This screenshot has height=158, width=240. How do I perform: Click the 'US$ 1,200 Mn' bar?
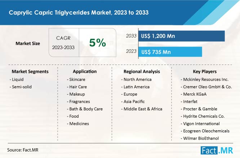182,36
